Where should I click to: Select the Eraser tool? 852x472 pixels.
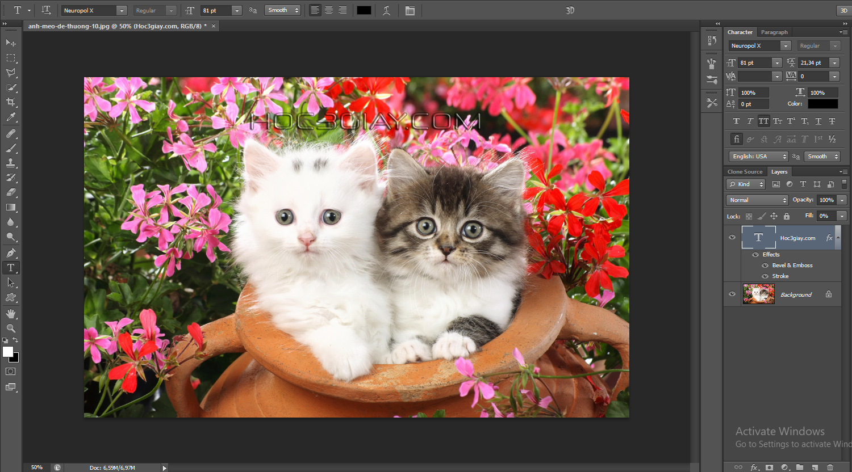[x=11, y=192]
